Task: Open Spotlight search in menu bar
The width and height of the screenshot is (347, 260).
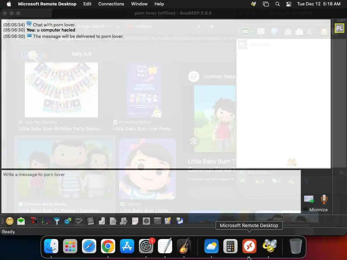Action: (278, 4)
